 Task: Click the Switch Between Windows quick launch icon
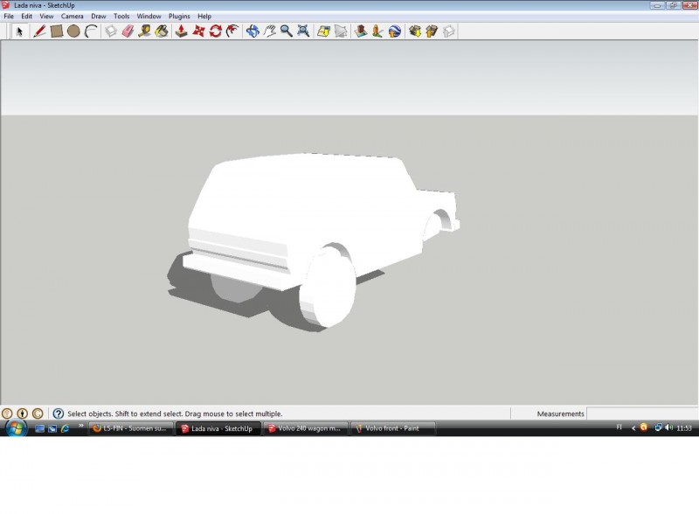tap(52, 429)
